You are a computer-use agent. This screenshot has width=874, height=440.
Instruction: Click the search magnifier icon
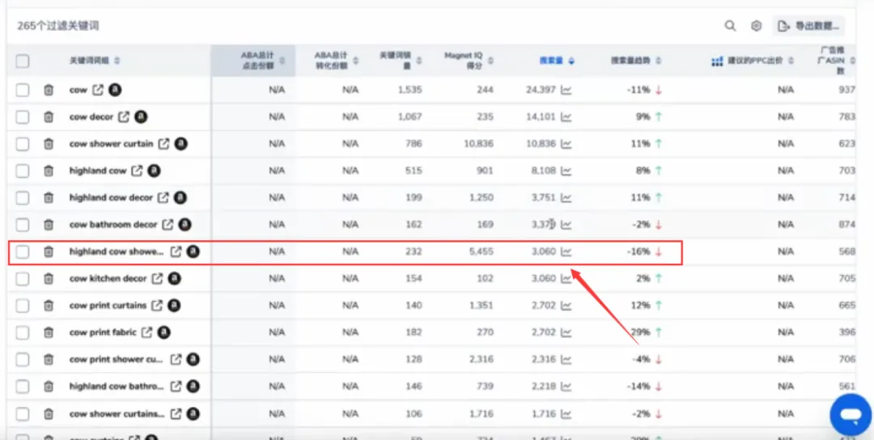point(730,26)
